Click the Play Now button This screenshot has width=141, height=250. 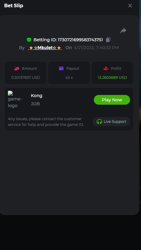(112, 100)
